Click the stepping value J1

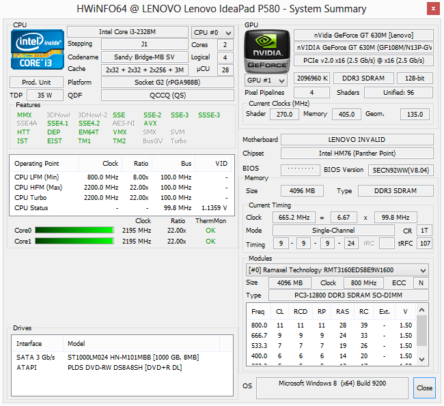tap(144, 44)
